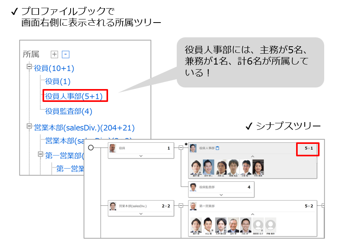Screen dimensions: 348x252
Task: Click the placeholder avatar marked 退
Action: pos(258,225)
